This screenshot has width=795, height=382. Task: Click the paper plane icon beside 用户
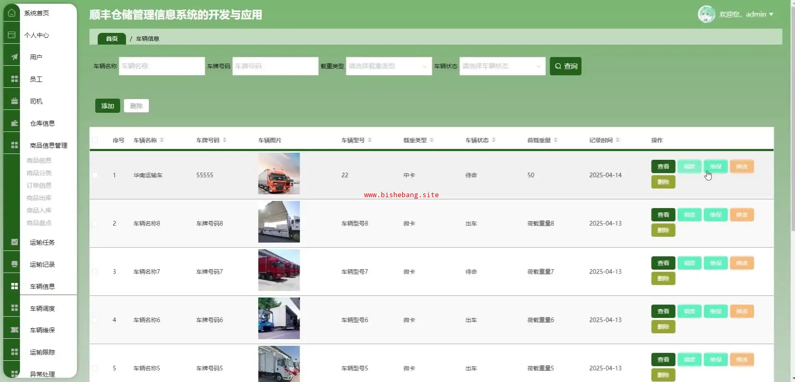14,57
